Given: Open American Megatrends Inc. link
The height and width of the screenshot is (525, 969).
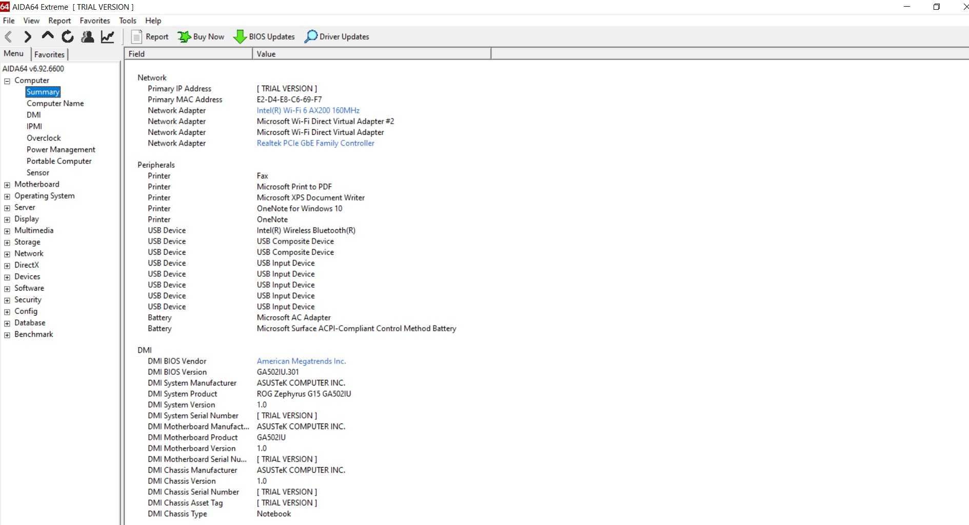Looking at the screenshot, I should pos(301,361).
